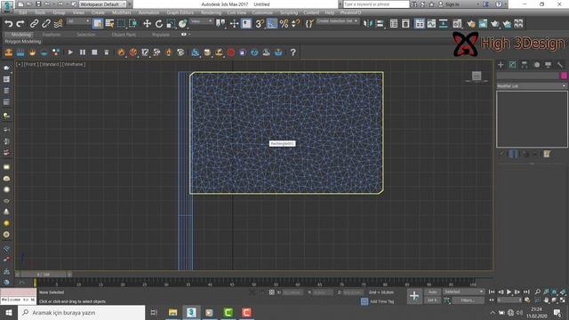The width and height of the screenshot is (569, 320).
Task: Switch to the Object Paint ribbon tab
Action: [124, 35]
